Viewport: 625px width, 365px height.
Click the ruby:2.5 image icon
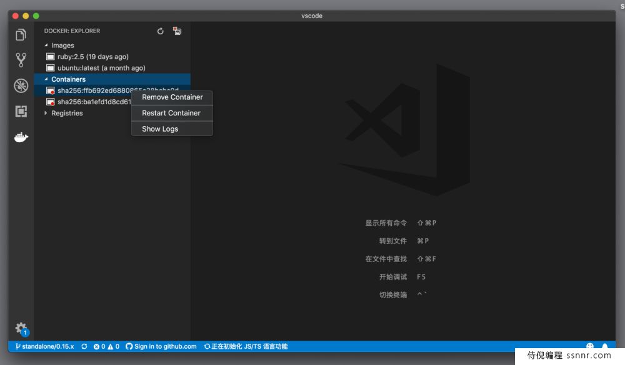(x=50, y=57)
